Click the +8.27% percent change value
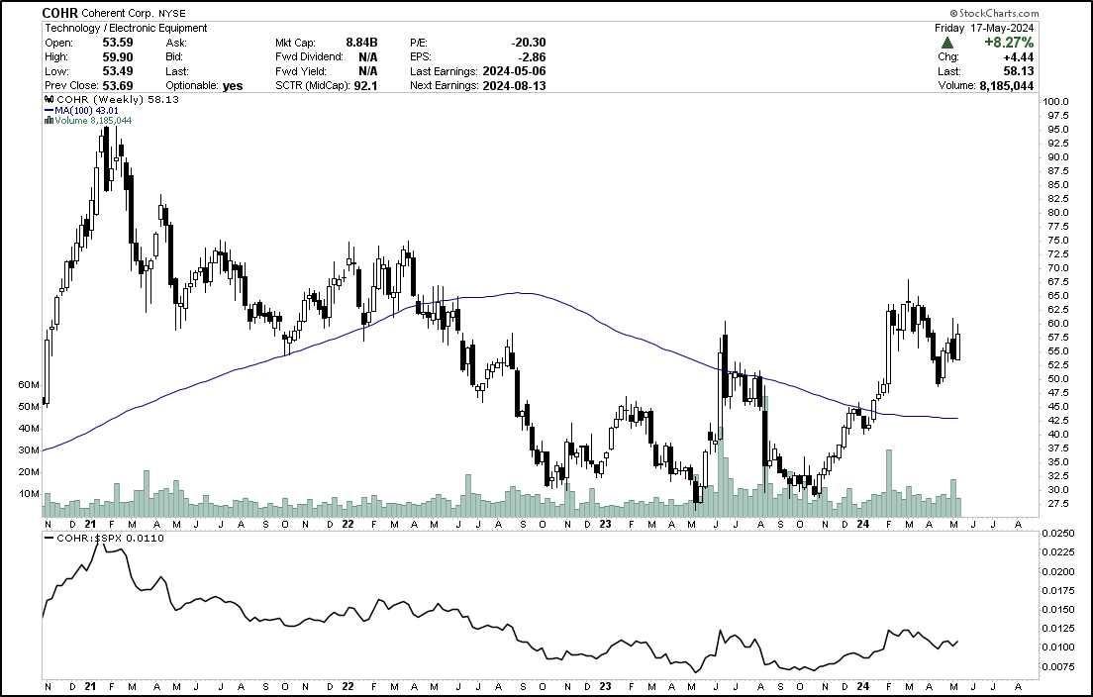The height and width of the screenshot is (697, 1093). (1009, 43)
